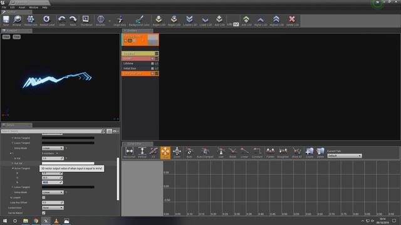401x225 pixels.
Task: Toggle the Color Over Life module checkbox
Action: pyautogui.click(x=152, y=74)
